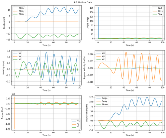The image size is (166, 138).
Task: Choose the wx legend label
Action: click(x=103, y=53)
